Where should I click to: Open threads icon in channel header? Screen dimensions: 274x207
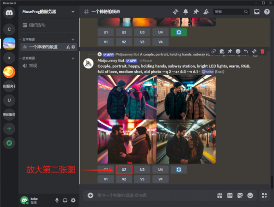pyautogui.click(x=175, y=12)
